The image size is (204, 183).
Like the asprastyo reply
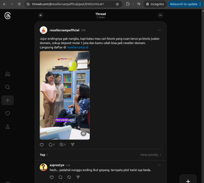click(51, 177)
